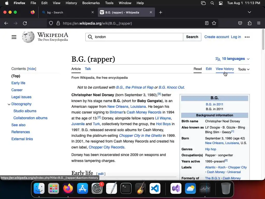
Task: Open the Tools menu in menu bar
Action: [109, 3]
